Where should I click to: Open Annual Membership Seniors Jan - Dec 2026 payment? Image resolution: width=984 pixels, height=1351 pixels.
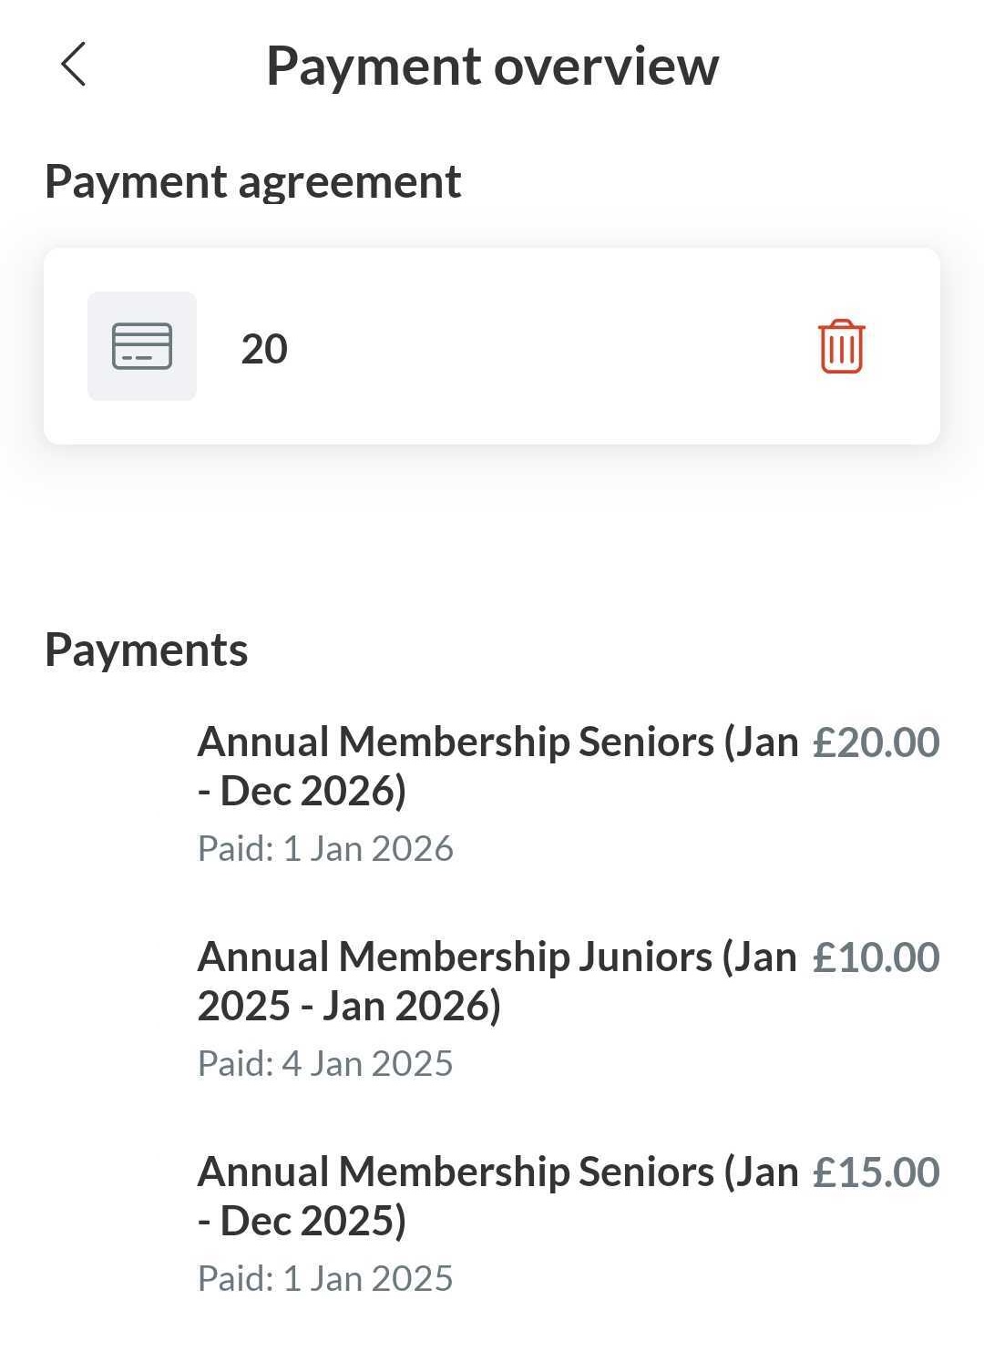(497, 766)
